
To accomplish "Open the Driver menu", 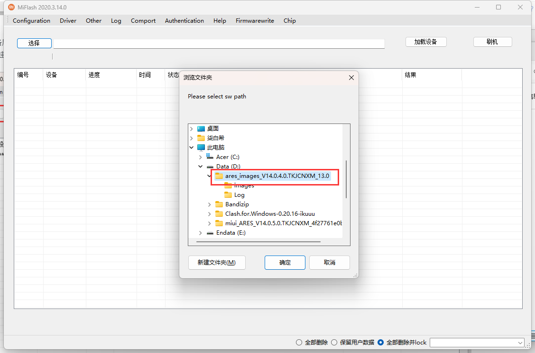I will pos(68,21).
